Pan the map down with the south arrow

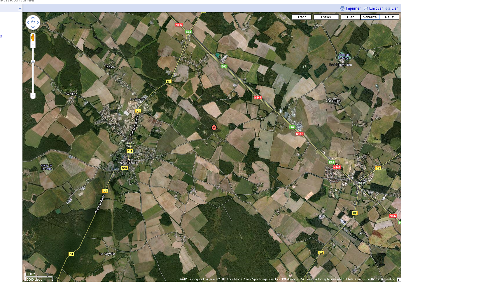[33, 27]
